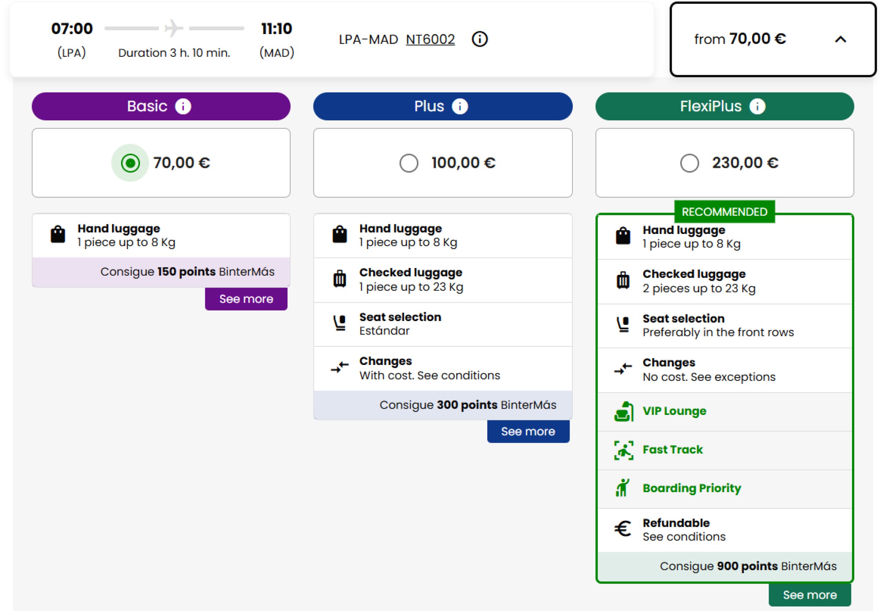Image resolution: width=880 pixels, height=611 pixels.
Task: Select the Plus 100,00 € fare
Action: [408, 163]
